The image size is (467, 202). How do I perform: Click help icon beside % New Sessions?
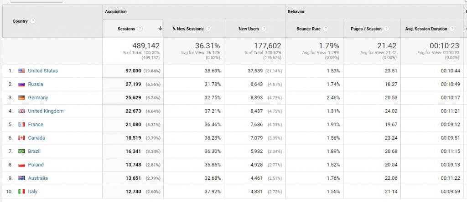point(208,29)
